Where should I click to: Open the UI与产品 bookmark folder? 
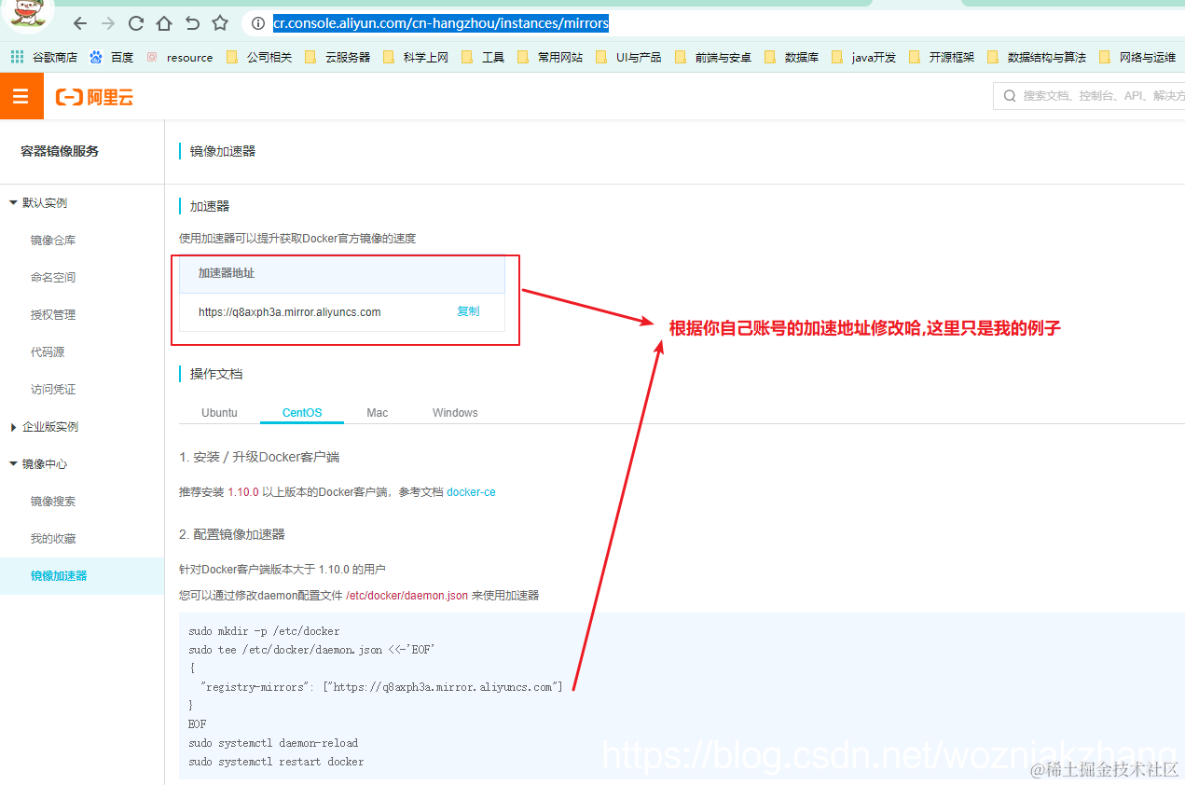[628, 57]
